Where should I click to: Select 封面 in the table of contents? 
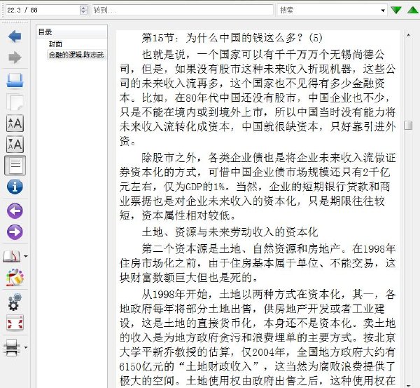56,44
